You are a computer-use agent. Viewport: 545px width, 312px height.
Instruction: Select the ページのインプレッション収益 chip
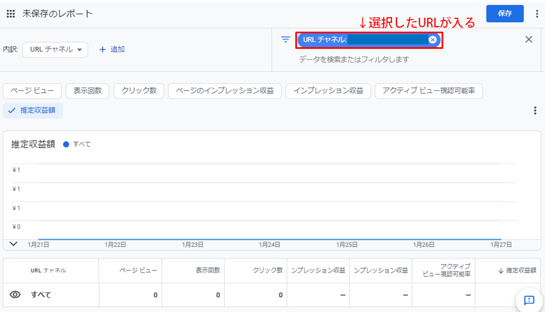point(225,91)
